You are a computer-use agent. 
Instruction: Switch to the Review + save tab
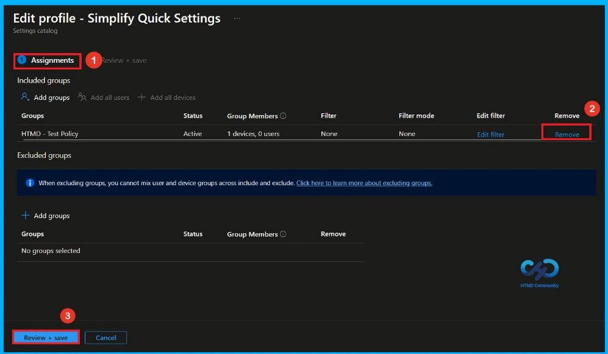[x=124, y=60]
